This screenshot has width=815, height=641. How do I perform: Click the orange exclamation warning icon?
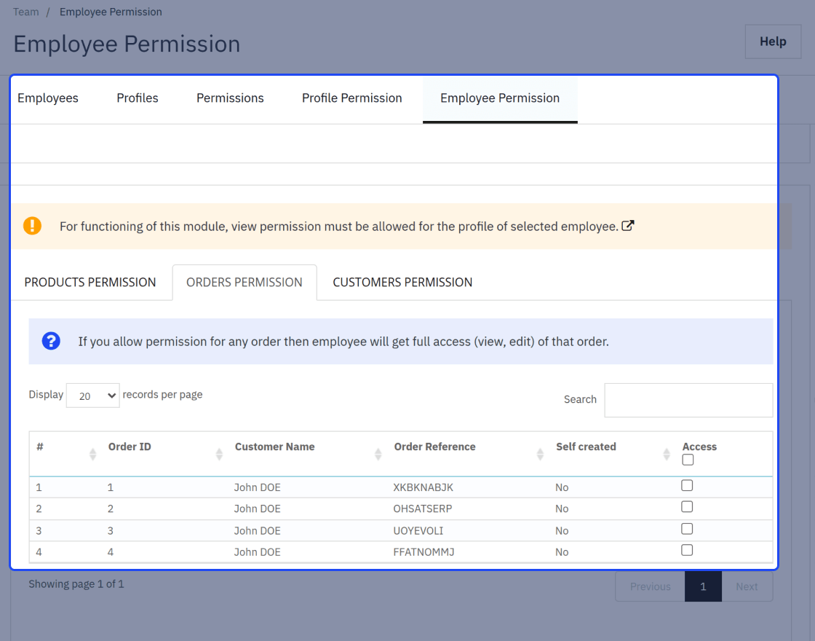(32, 226)
